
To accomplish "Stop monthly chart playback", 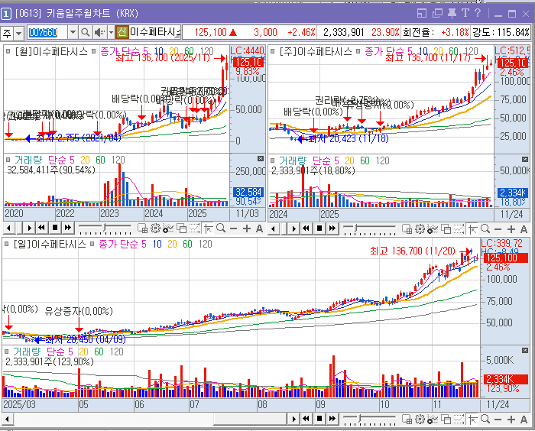I will click(x=54, y=228).
